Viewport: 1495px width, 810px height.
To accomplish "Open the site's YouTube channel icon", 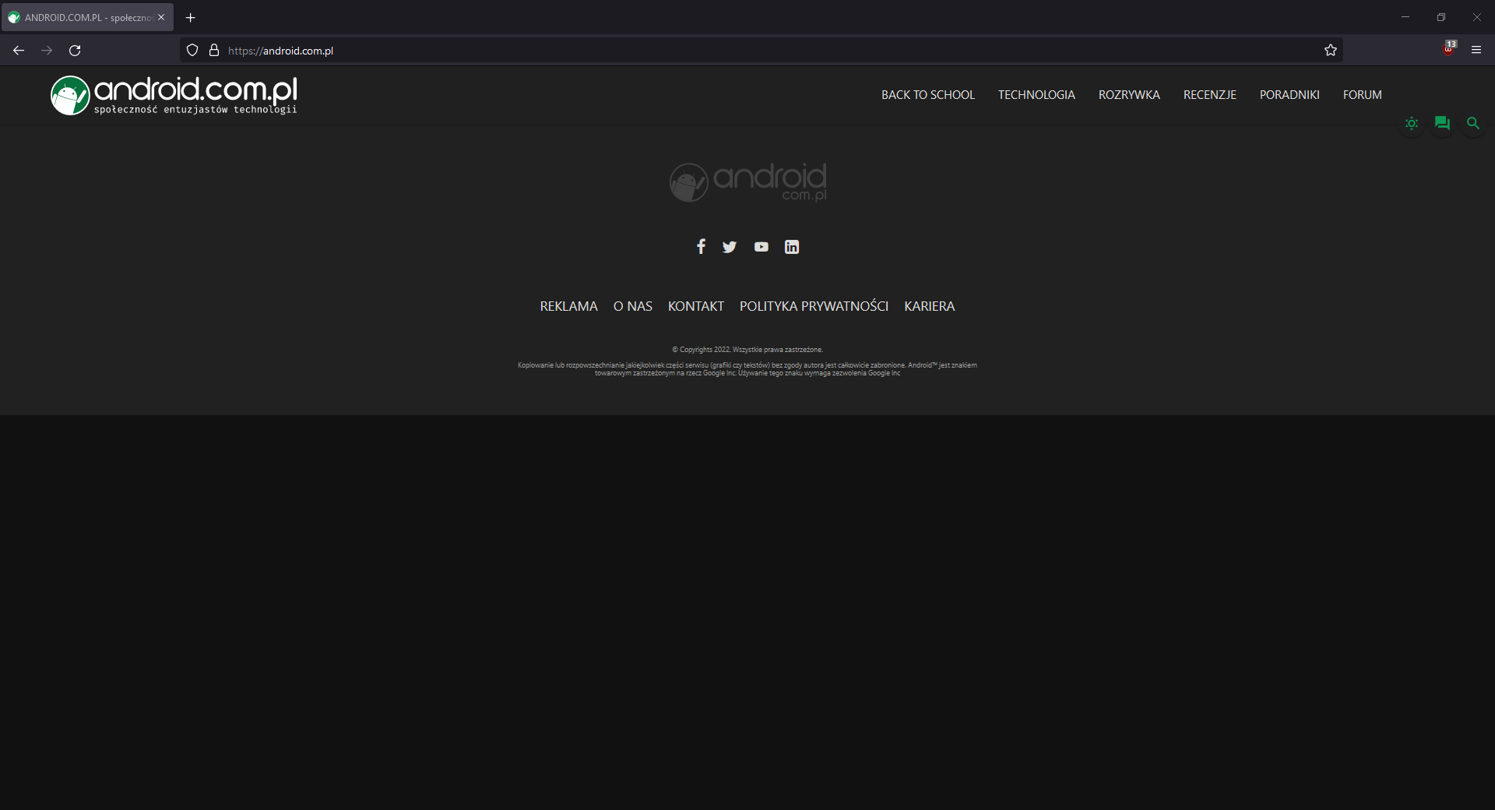I will click(761, 247).
